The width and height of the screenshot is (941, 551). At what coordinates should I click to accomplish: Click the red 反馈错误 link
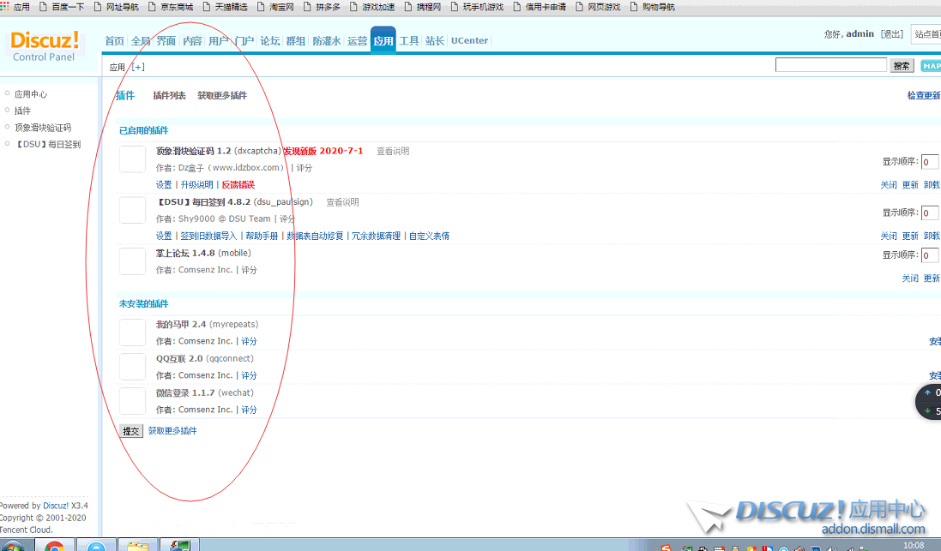tap(238, 184)
